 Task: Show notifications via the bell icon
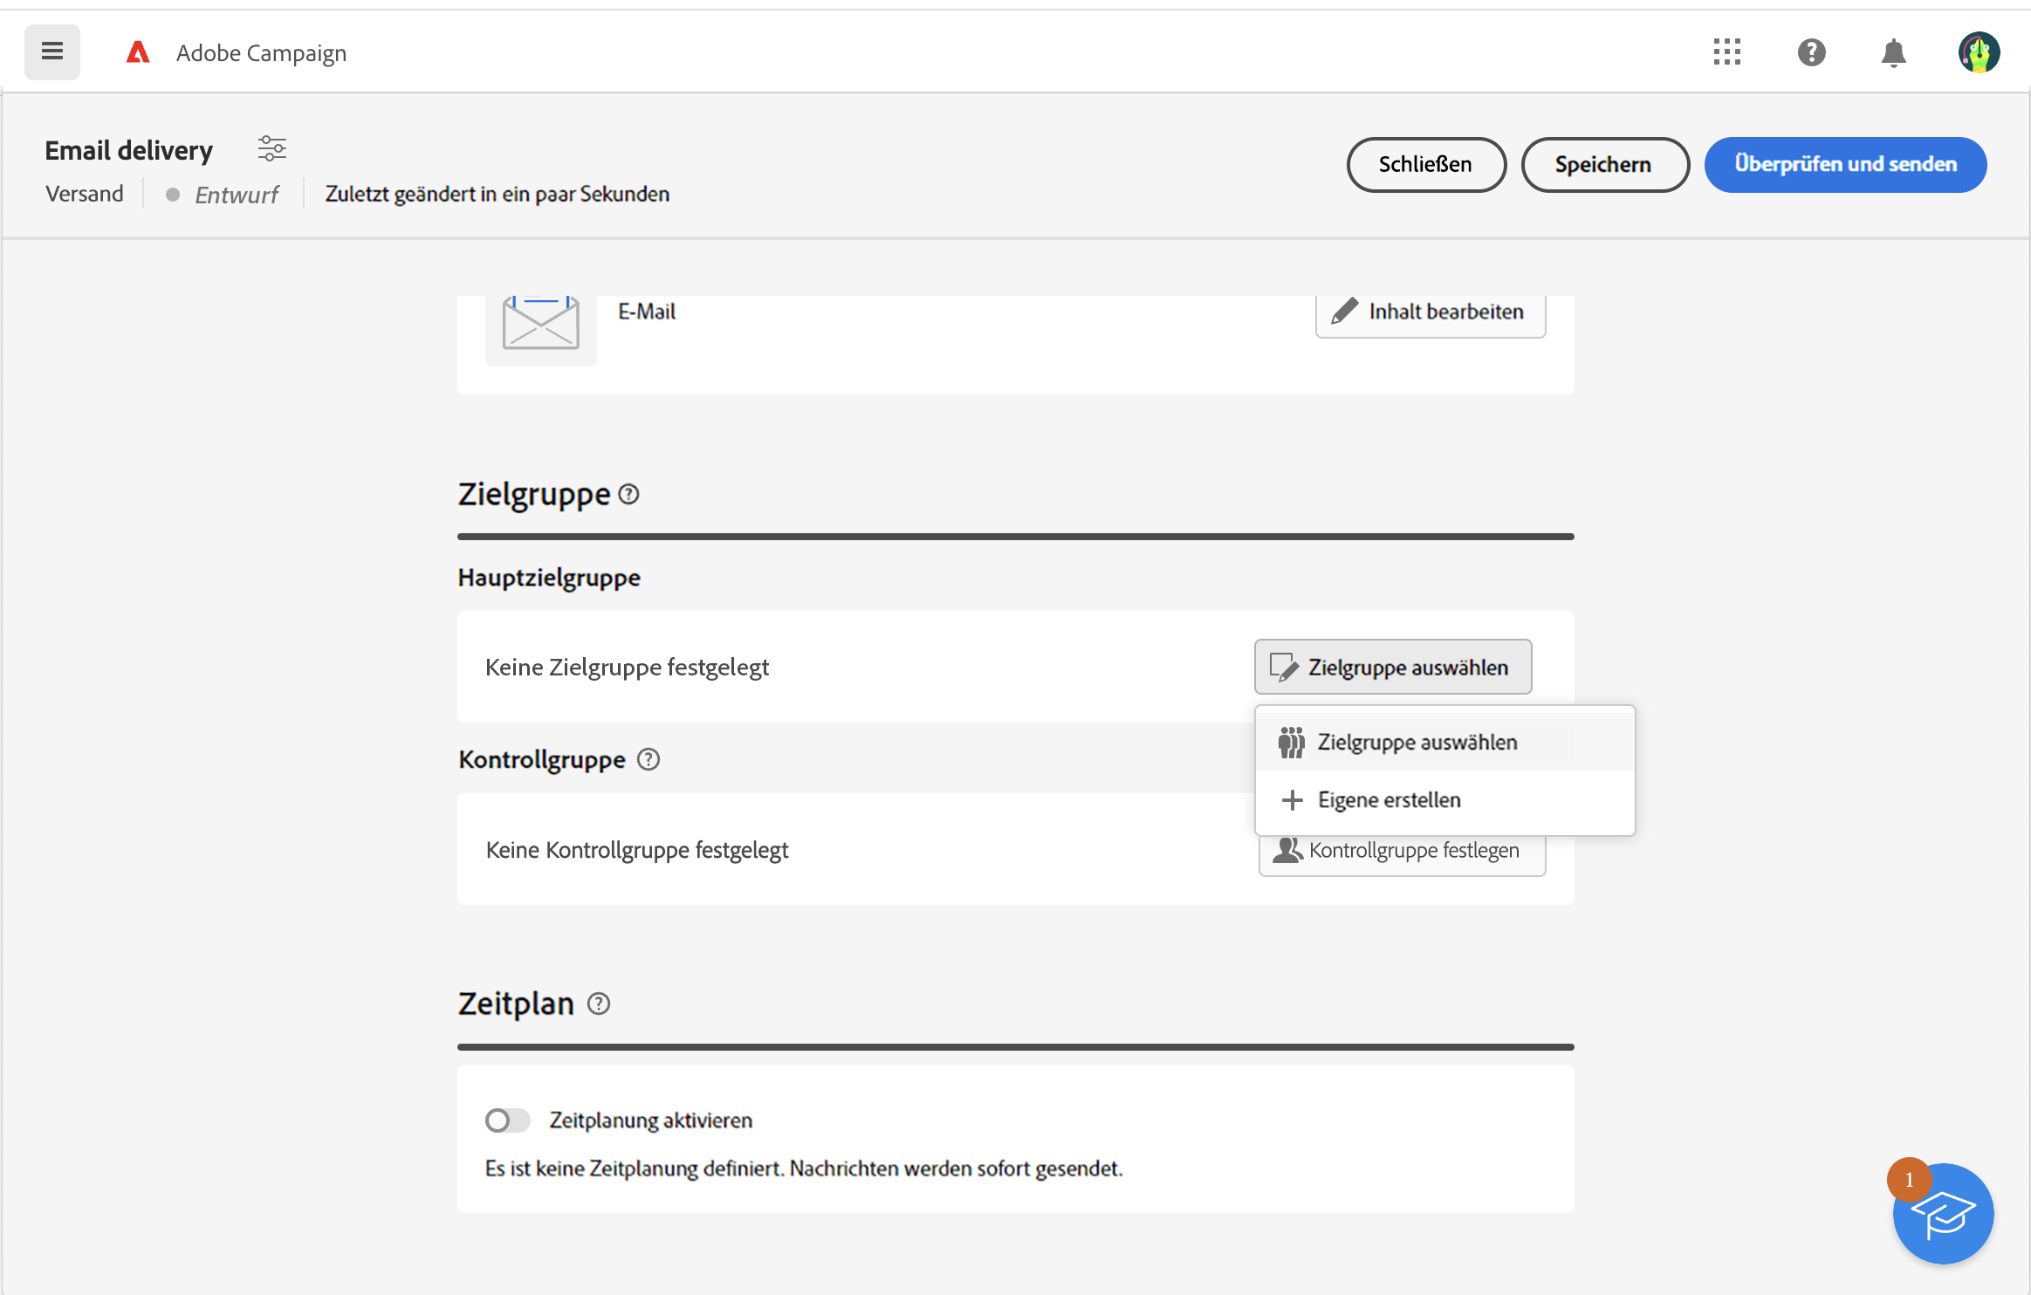click(x=1893, y=52)
